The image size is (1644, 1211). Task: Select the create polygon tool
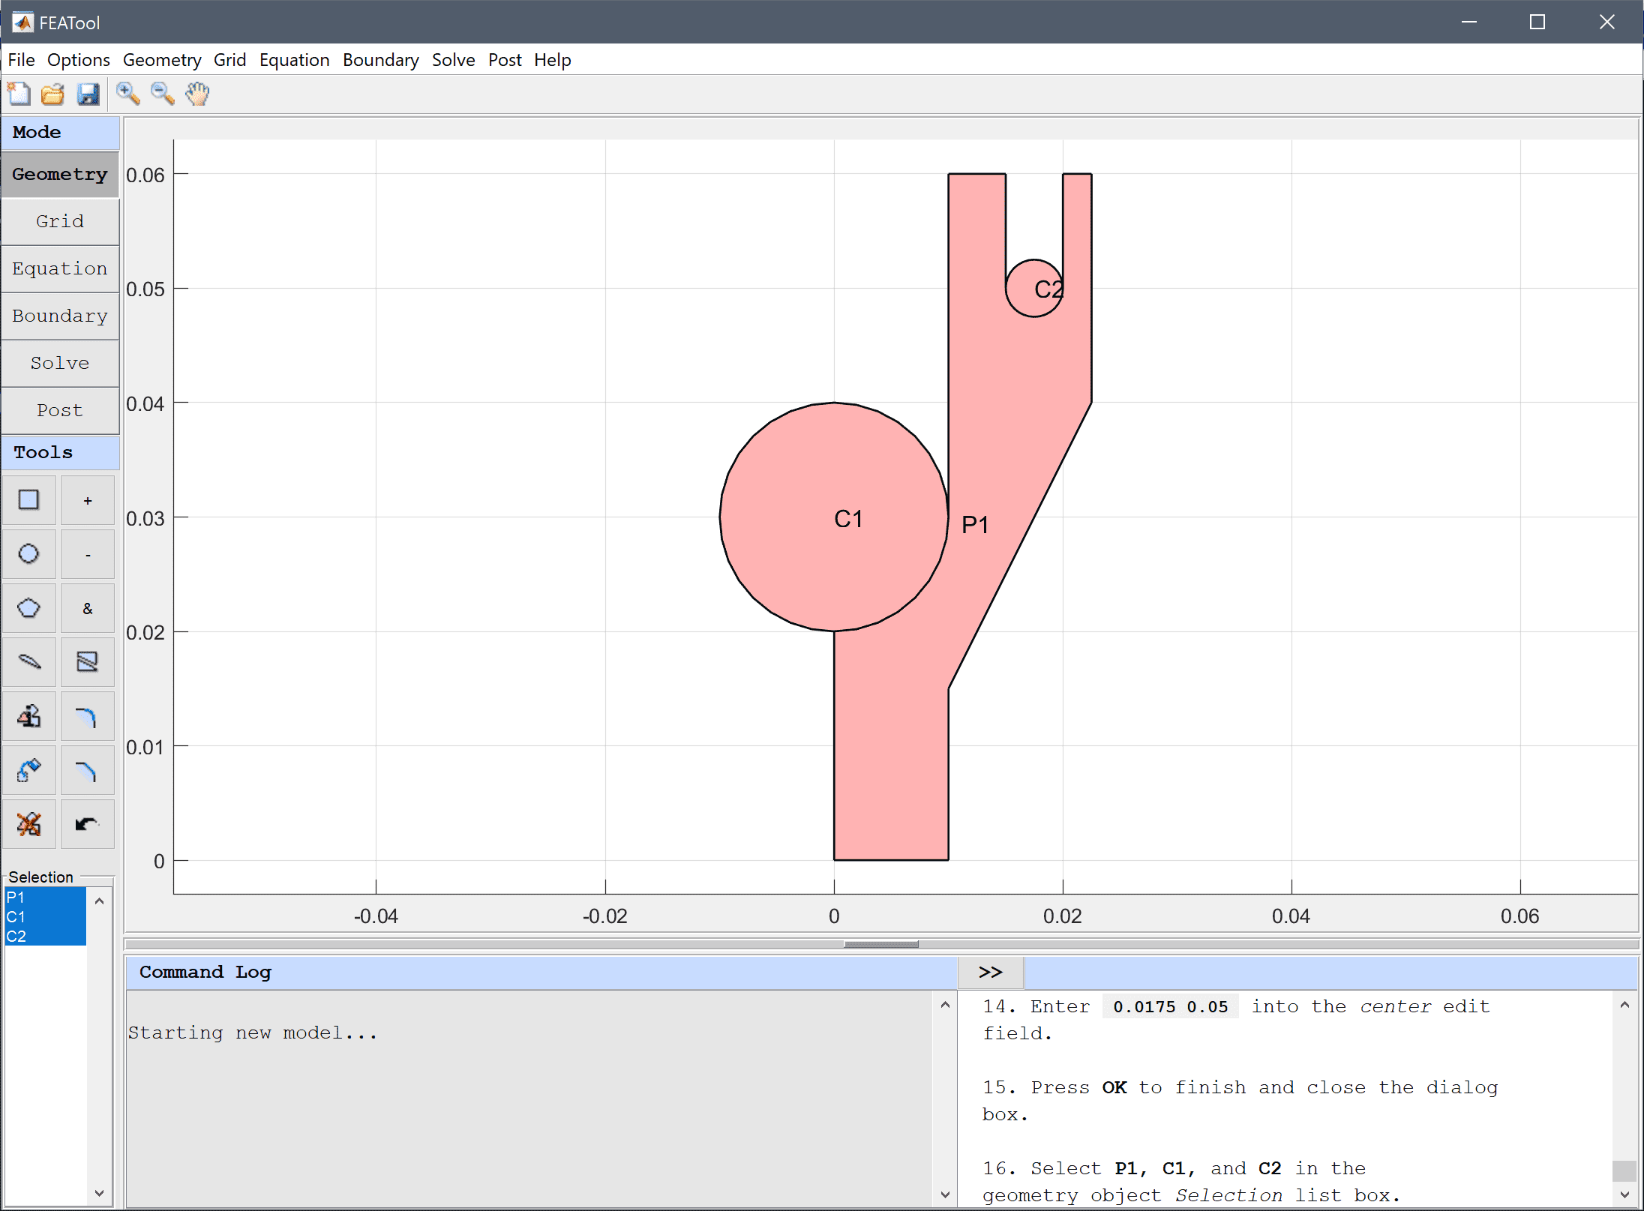(x=28, y=608)
